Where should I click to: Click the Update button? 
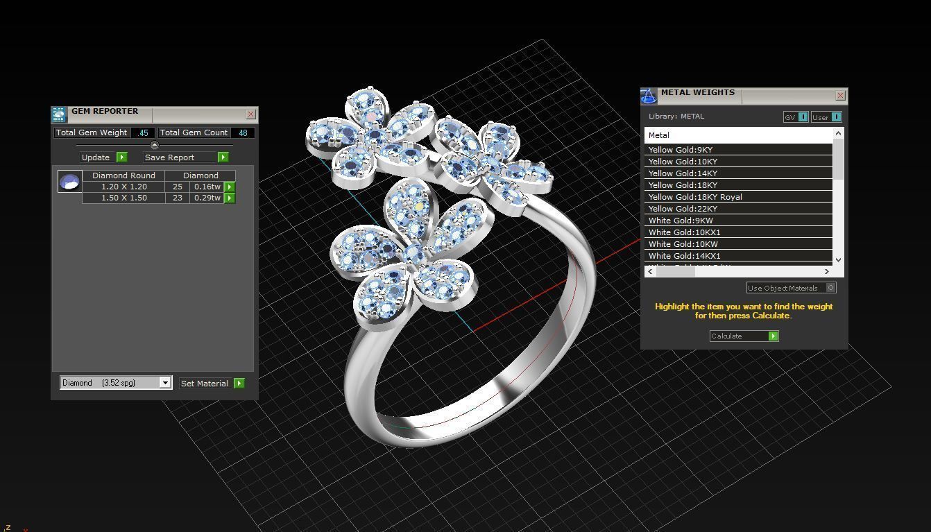tap(99, 157)
